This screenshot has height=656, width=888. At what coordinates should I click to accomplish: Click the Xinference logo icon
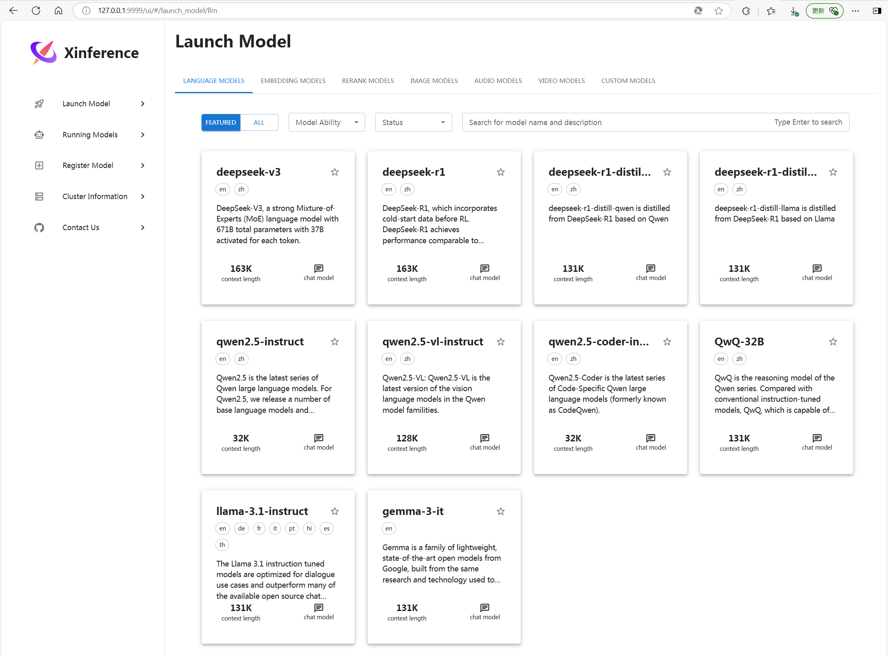(44, 53)
